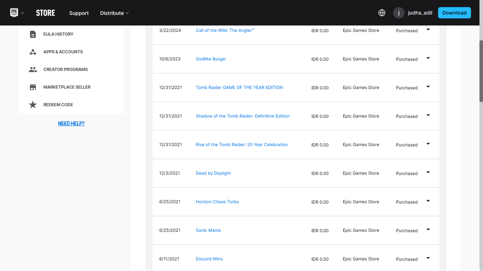Screen dimensions: 483x271
Task: Click the Redeem Code star icon
Action: 33,105
